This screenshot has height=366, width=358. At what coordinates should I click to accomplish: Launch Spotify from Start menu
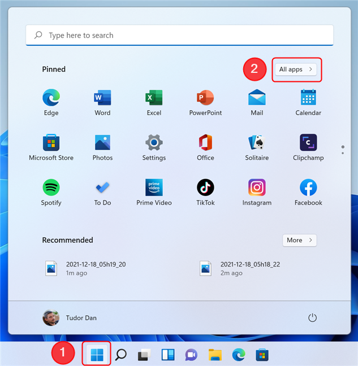[x=51, y=192]
